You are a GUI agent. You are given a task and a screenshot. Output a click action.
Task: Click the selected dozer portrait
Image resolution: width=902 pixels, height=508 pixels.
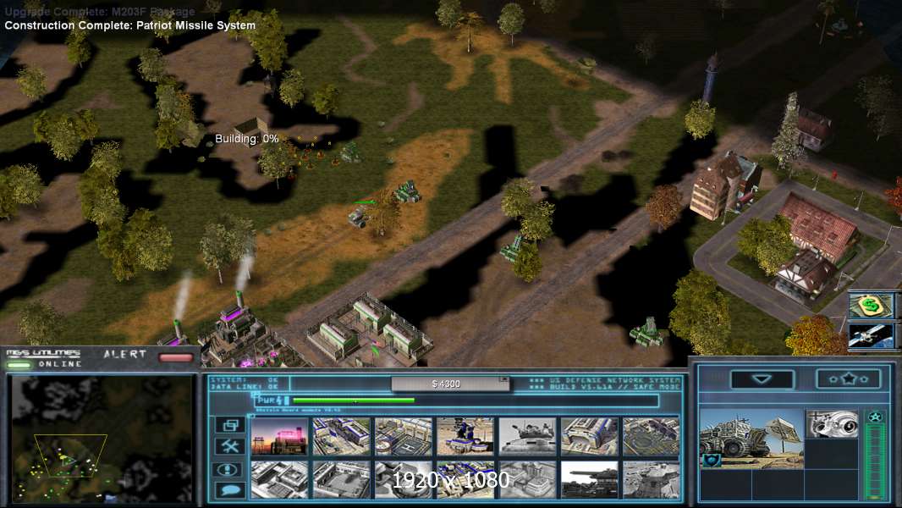pyautogui.click(x=751, y=439)
